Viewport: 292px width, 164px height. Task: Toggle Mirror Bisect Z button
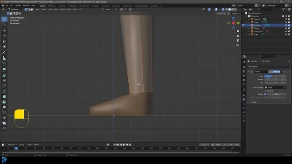pyautogui.click(x=282, y=80)
